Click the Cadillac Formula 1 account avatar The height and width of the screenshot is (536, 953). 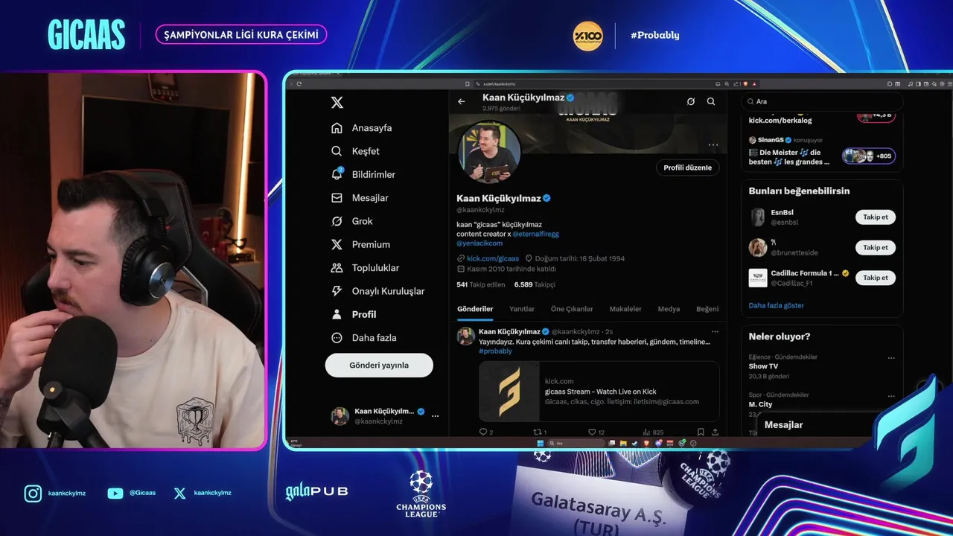[x=758, y=278]
